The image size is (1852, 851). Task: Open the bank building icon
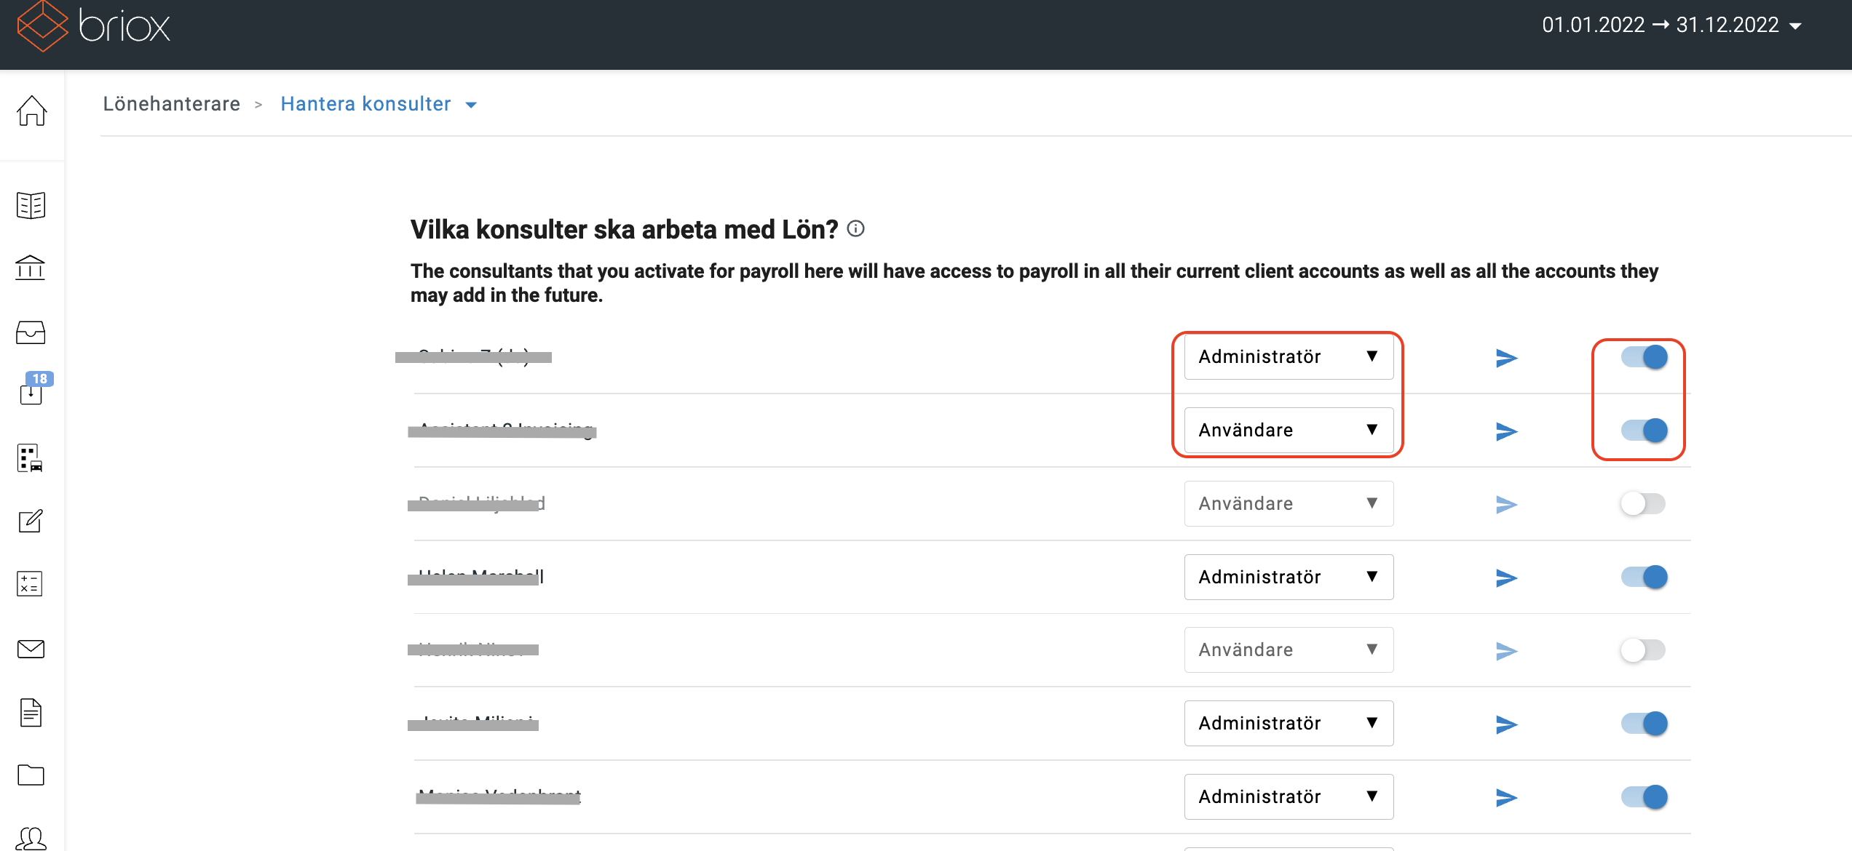(x=31, y=268)
